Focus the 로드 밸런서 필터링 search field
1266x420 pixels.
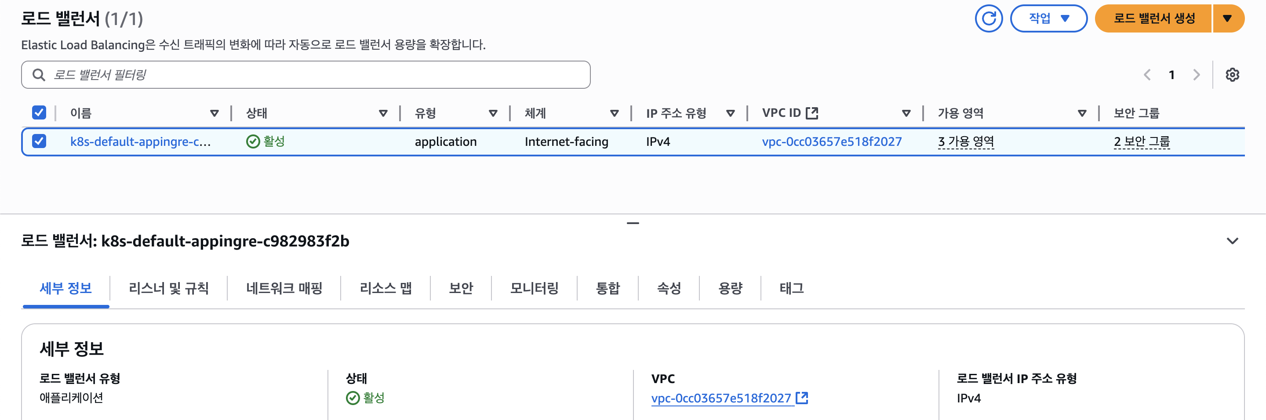pos(306,75)
